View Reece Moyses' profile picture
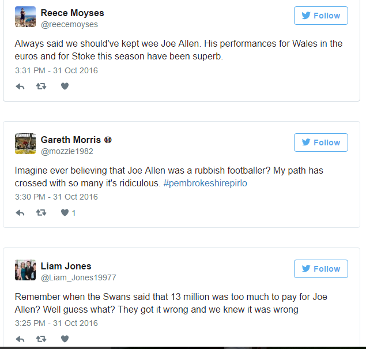 (25, 17)
